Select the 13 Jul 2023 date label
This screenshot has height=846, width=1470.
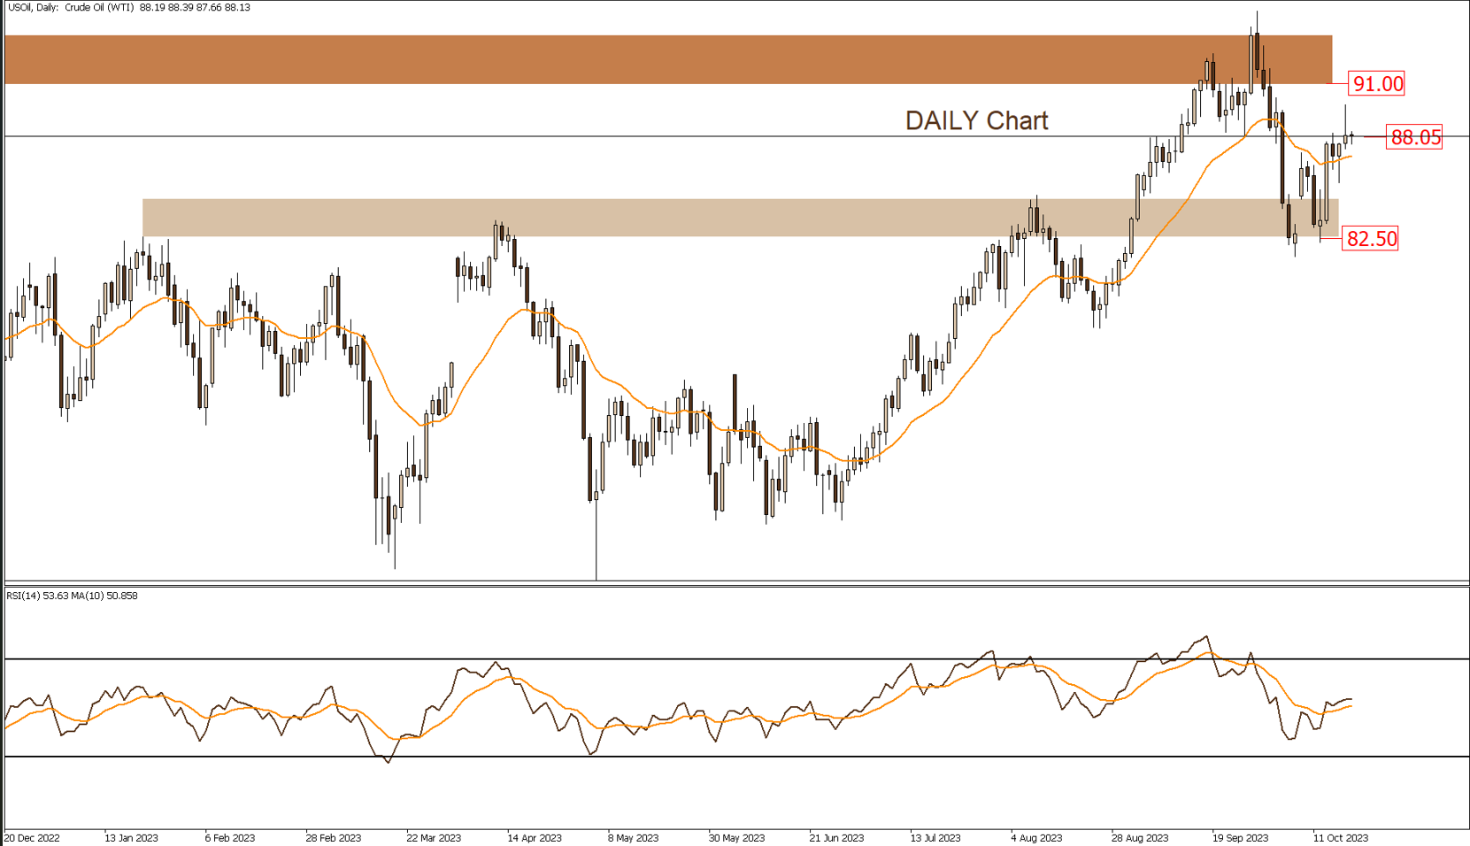(x=935, y=837)
